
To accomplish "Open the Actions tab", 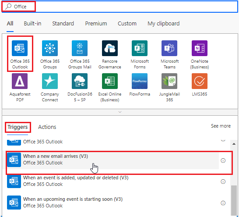I will coord(47,127).
